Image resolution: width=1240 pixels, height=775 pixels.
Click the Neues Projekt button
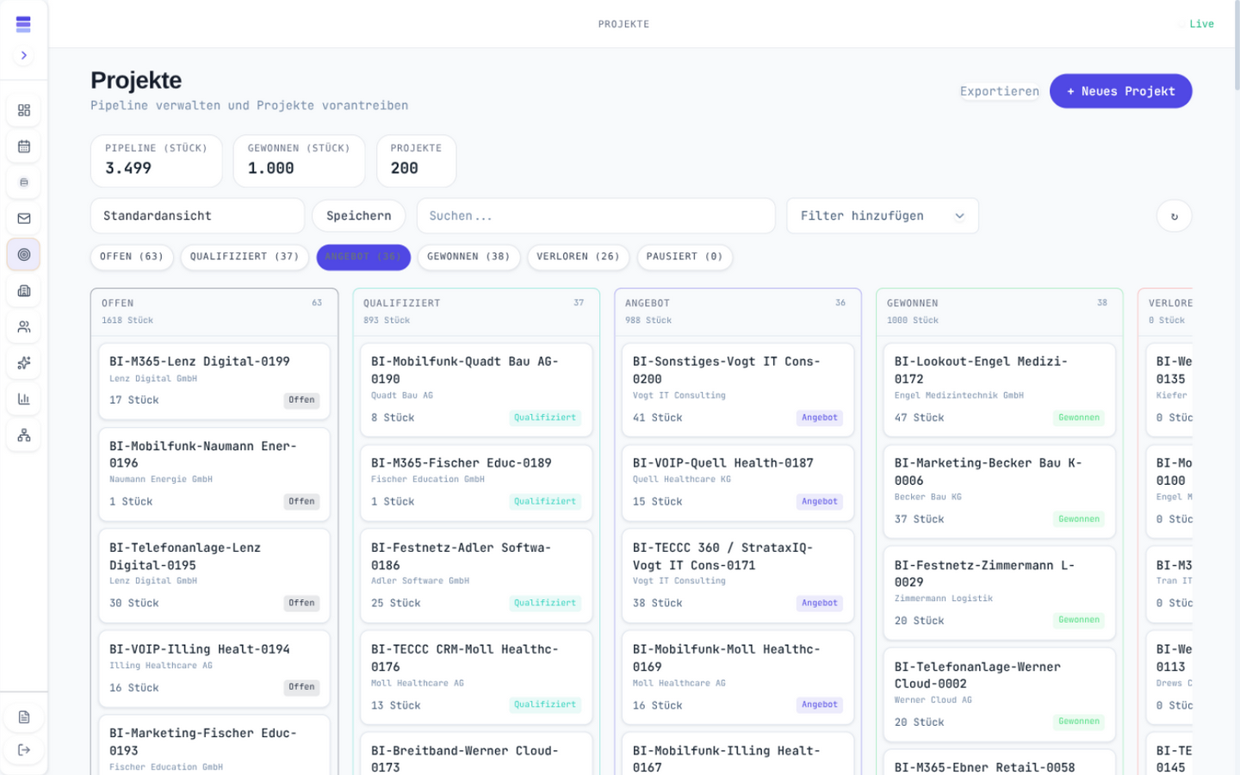pyautogui.click(x=1120, y=91)
